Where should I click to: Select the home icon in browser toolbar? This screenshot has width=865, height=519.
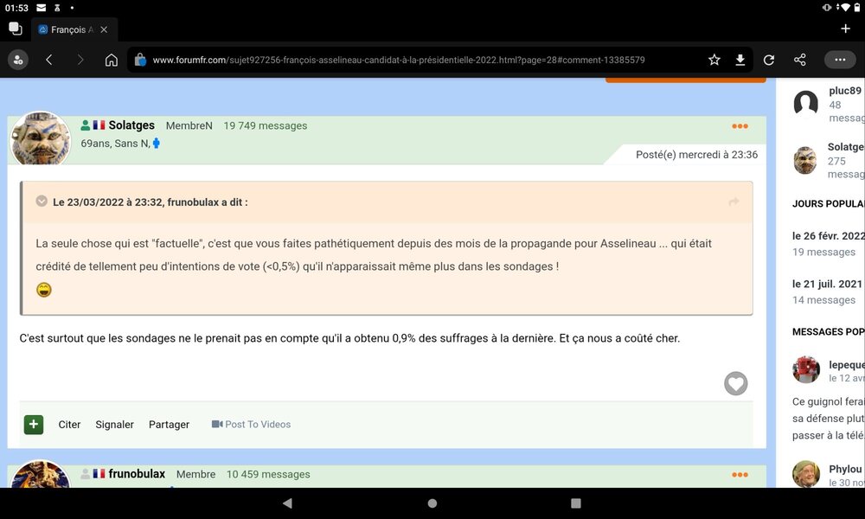tap(111, 60)
